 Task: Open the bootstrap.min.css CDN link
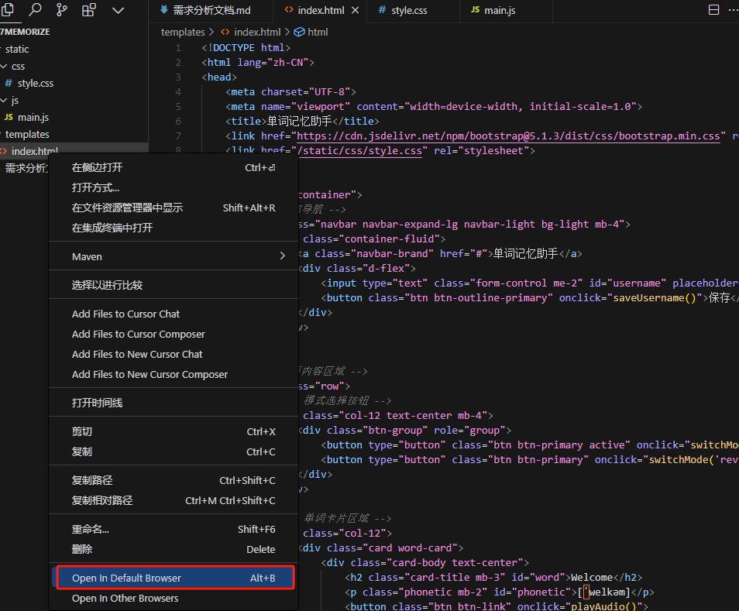point(508,136)
